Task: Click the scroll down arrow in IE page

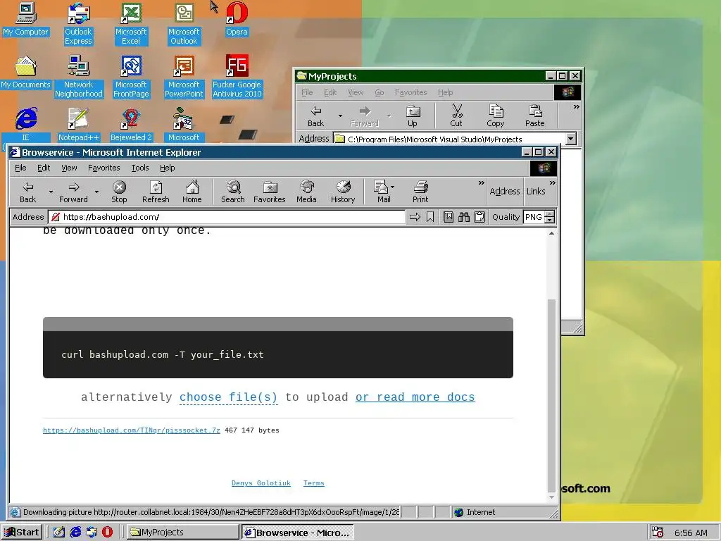Action: click(551, 497)
